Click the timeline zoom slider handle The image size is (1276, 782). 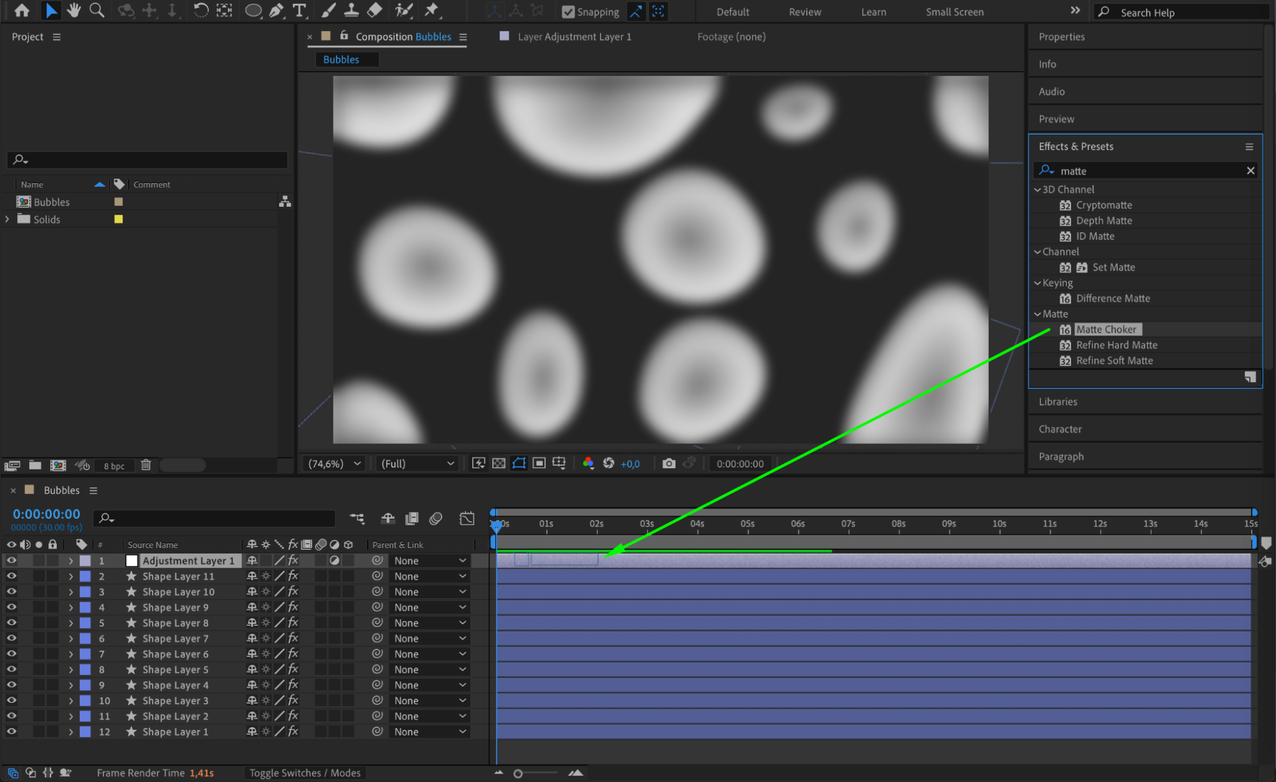518,773
